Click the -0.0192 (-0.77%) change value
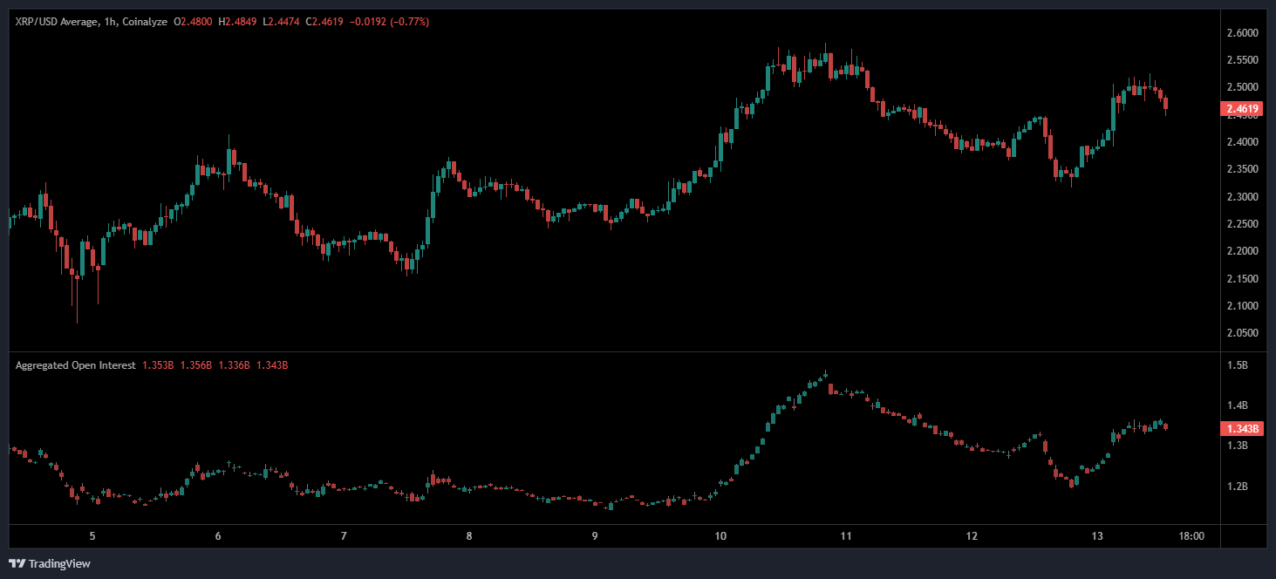1276x579 pixels. (391, 21)
